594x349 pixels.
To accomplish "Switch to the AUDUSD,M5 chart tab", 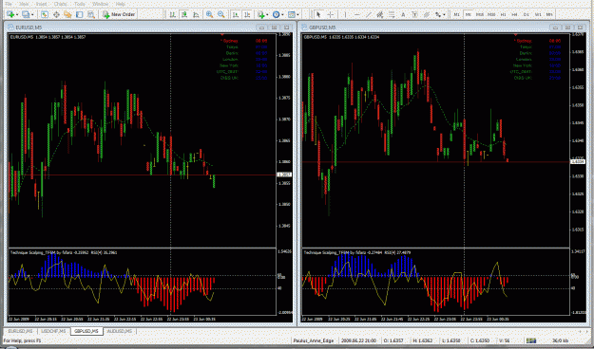I will point(120,331).
